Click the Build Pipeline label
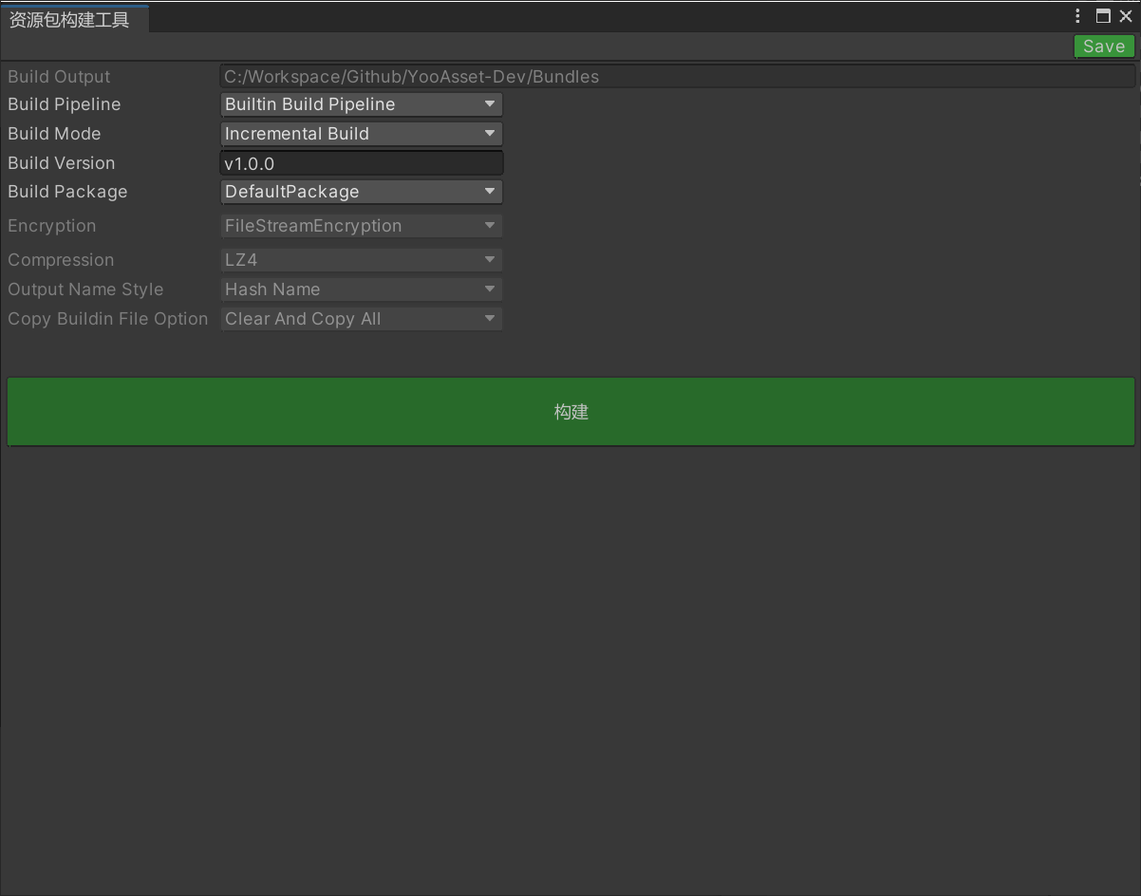The image size is (1141, 896). tap(65, 104)
